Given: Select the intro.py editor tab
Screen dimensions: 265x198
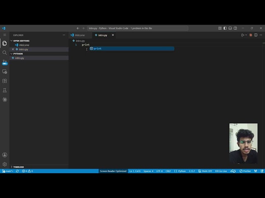Looking at the screenshot, I should tap(104, 35).
